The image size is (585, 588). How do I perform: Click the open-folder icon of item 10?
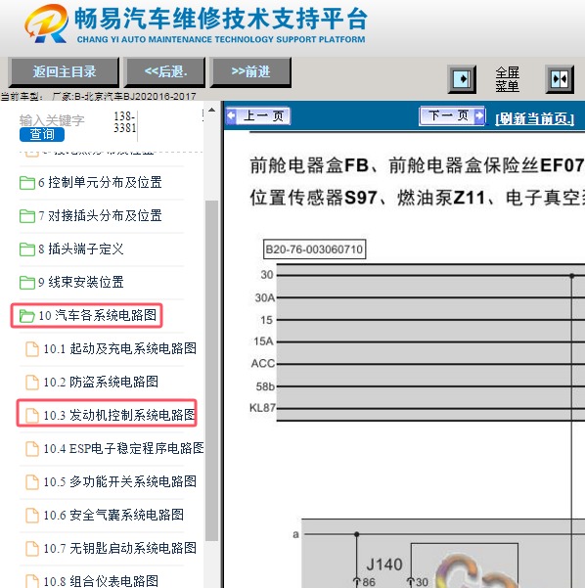pyautogui.click(x=27, y=316)
